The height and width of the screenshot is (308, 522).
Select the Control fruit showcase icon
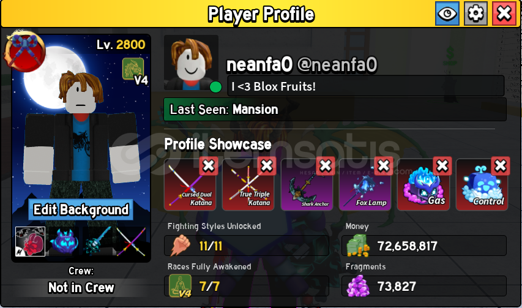[x=482, y=185]
